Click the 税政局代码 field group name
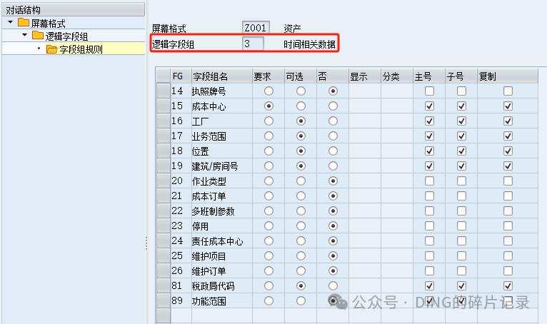The height and width of the screenshot is (324, 547). (x=213, y=286)
